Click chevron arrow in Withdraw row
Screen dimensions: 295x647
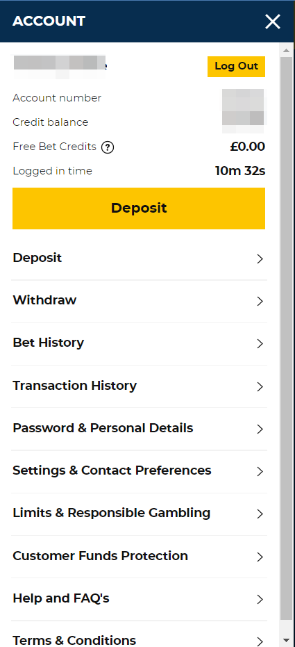(260, 301)
